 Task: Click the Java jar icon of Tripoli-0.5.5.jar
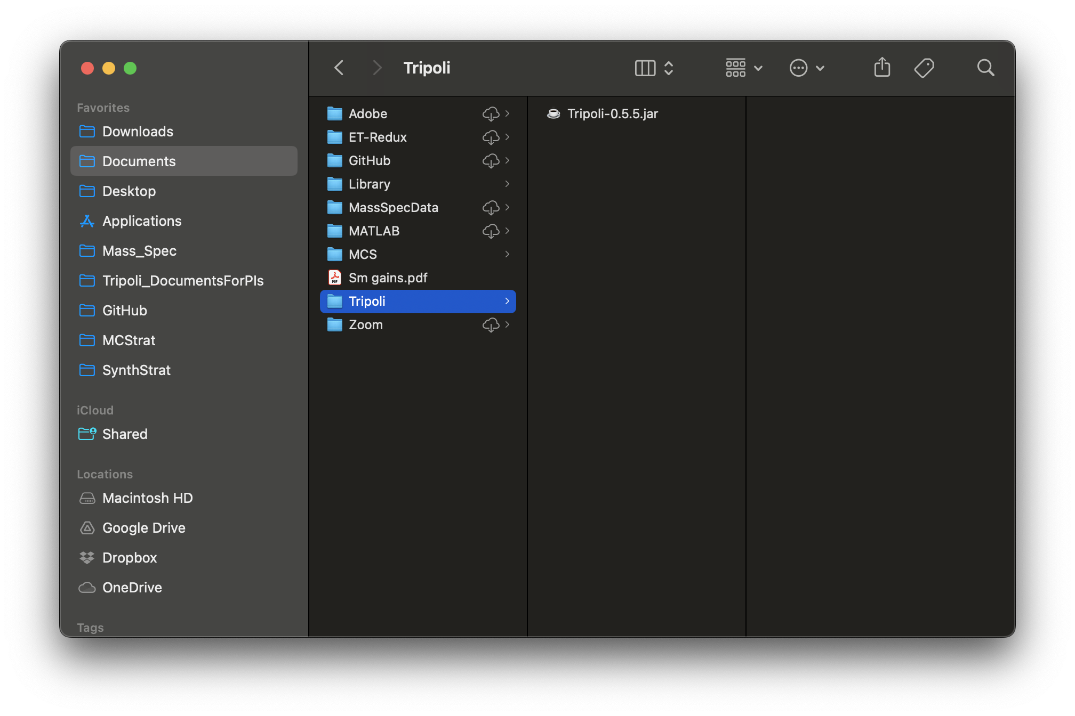(553, 113)
